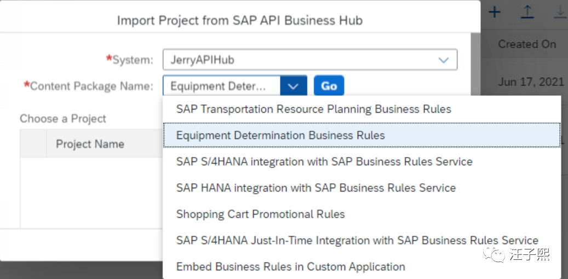This screenshot has height=279, width=568.
Task: Click the upload arrow icon in toolbar
Action: (527, 12)
